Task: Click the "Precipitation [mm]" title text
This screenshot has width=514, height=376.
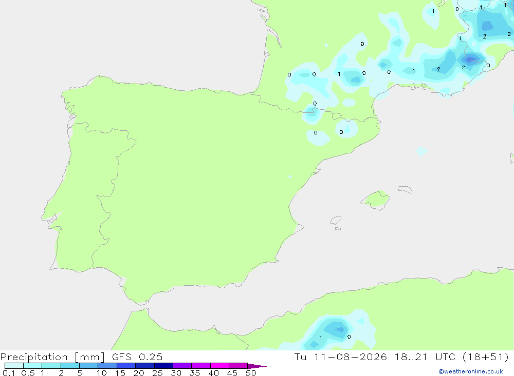Action: pos(52,357)
